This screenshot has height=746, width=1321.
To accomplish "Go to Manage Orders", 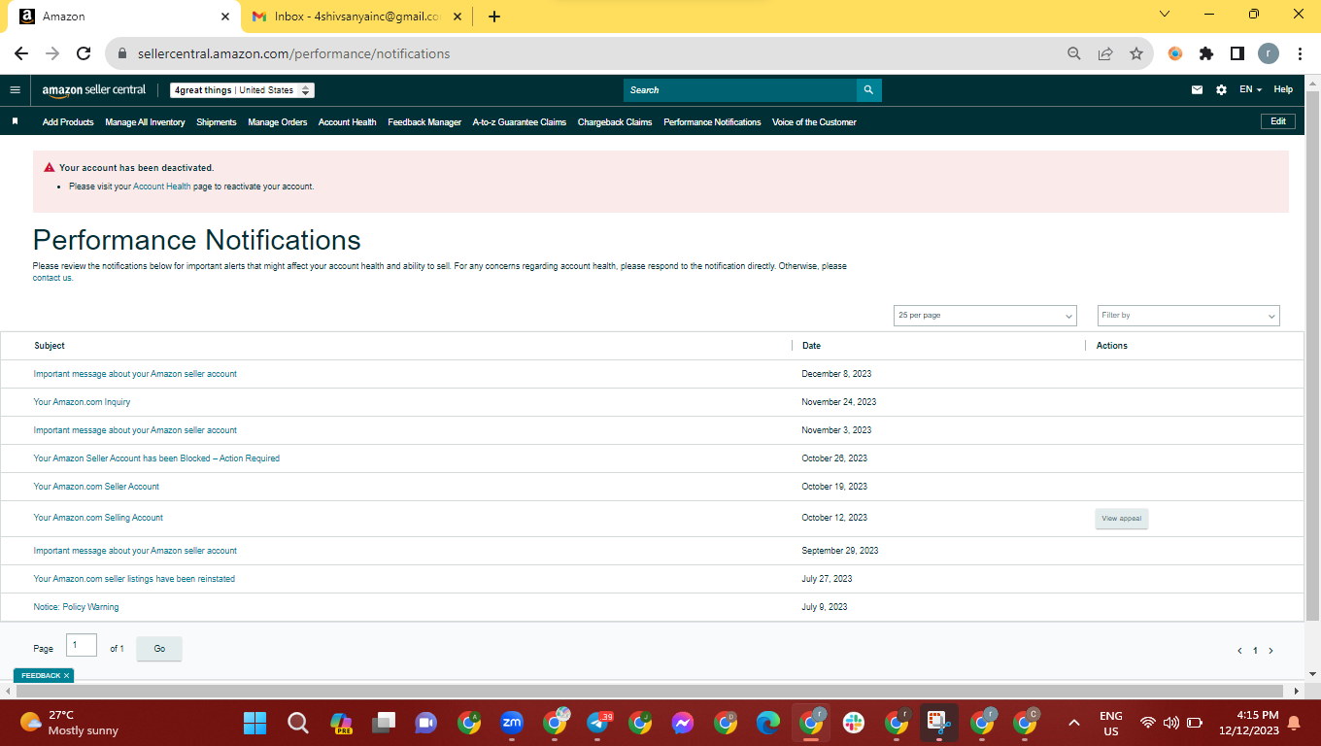I will [x=278, y=122].
